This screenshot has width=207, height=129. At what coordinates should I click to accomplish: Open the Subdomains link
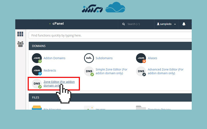(x=104, y=58)
